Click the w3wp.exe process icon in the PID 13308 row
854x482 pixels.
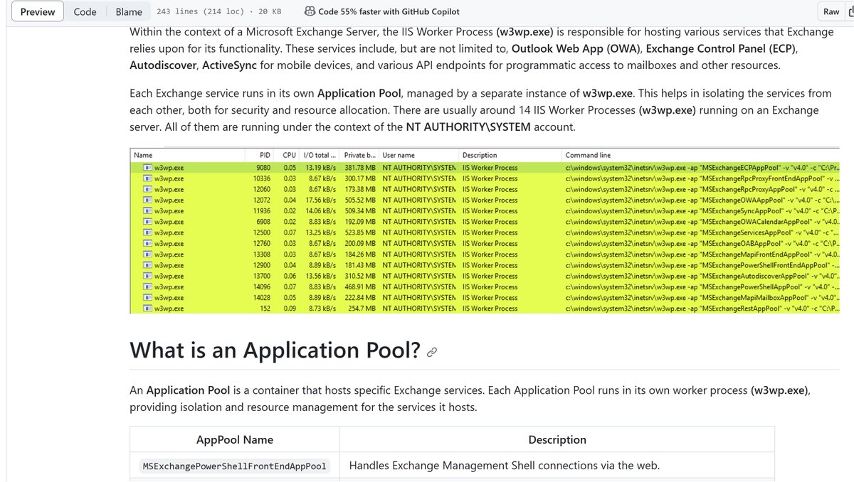147,255
